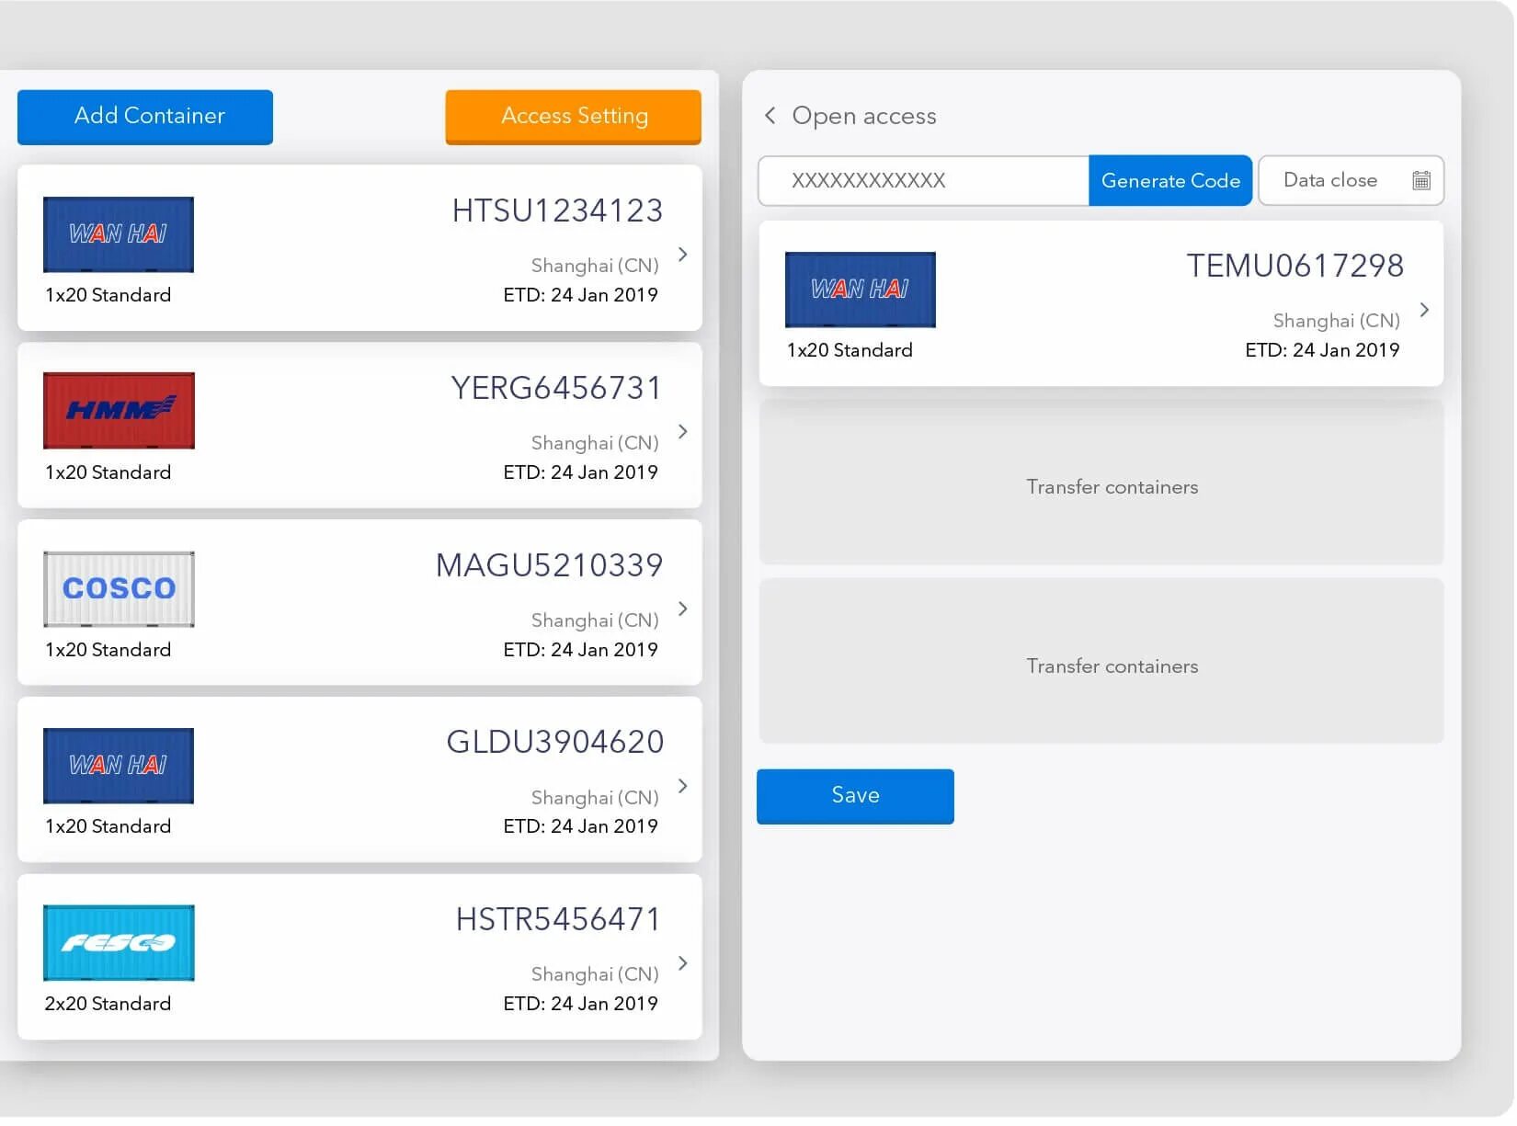The width and height of the screenshot is (1517, 1126).
Task: Click container number HSTR5456471
Action: [558, 920]
